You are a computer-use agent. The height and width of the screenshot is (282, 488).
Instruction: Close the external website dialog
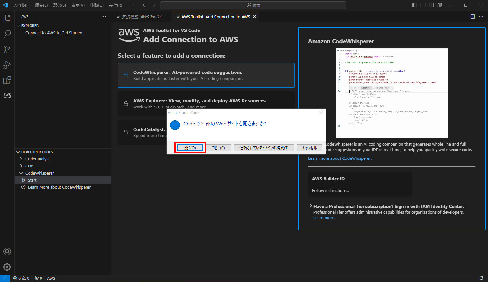pos(321,113)
